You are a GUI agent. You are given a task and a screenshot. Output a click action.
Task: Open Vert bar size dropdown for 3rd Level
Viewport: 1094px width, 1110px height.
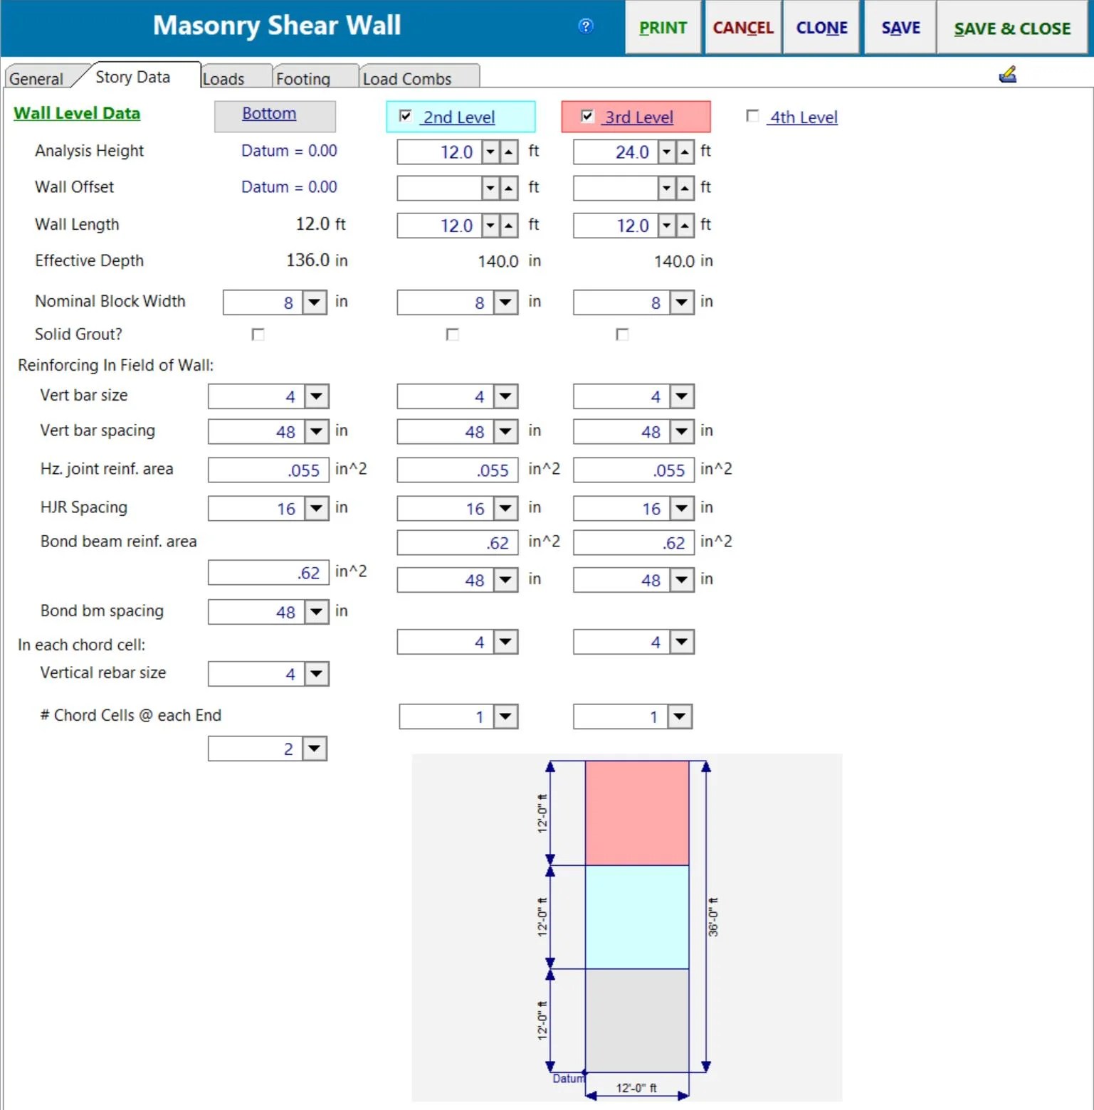point(681,396)
